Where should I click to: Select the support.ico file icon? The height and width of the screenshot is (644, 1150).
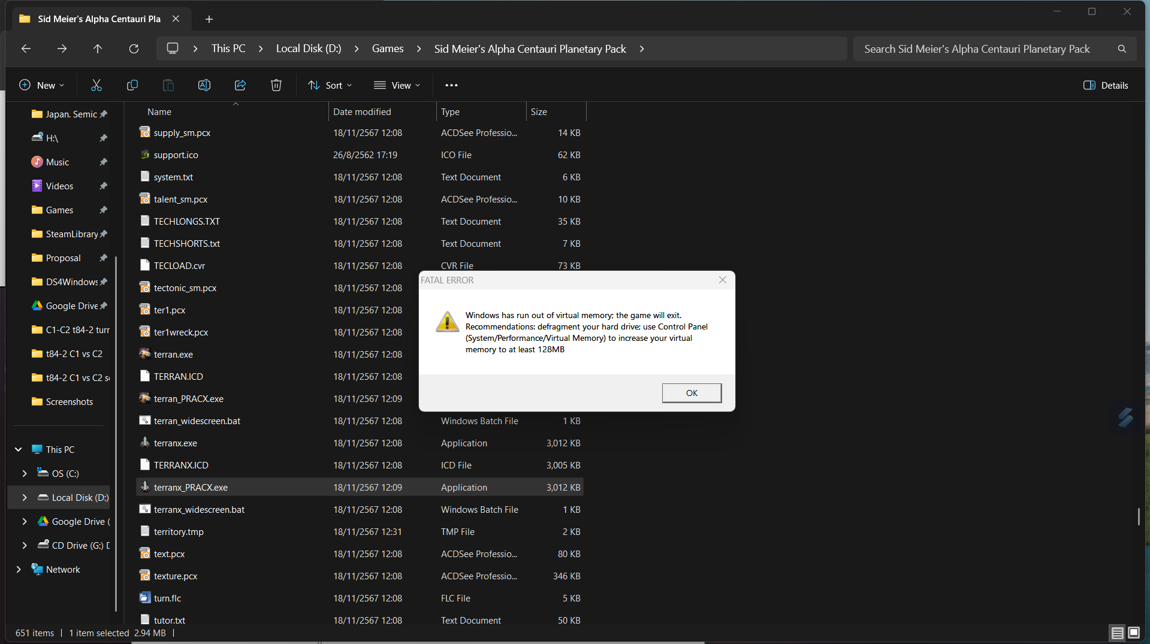click(144, 155)
